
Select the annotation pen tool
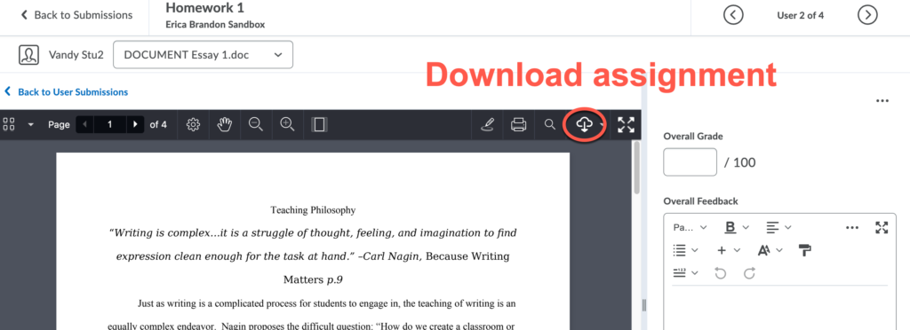488,124
